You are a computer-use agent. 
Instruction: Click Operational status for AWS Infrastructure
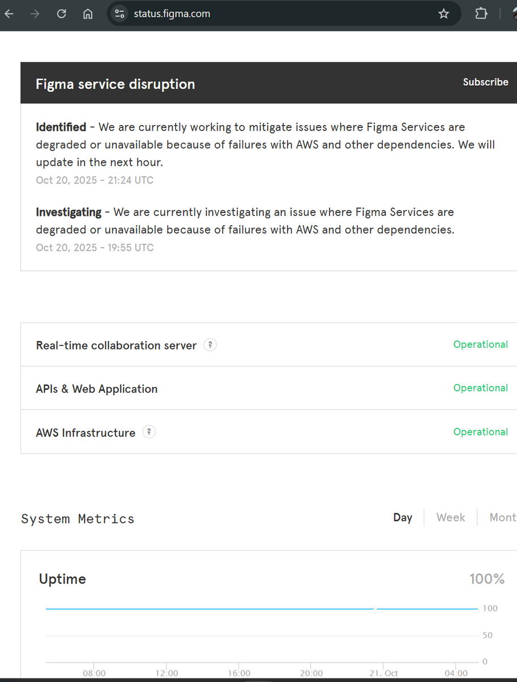pos(481,432)
